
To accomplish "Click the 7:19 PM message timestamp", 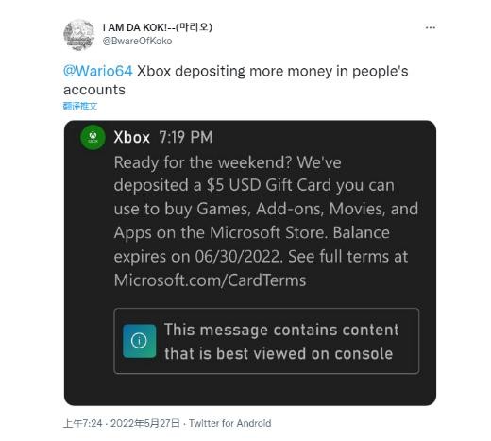I will click(x=186, y=137).
